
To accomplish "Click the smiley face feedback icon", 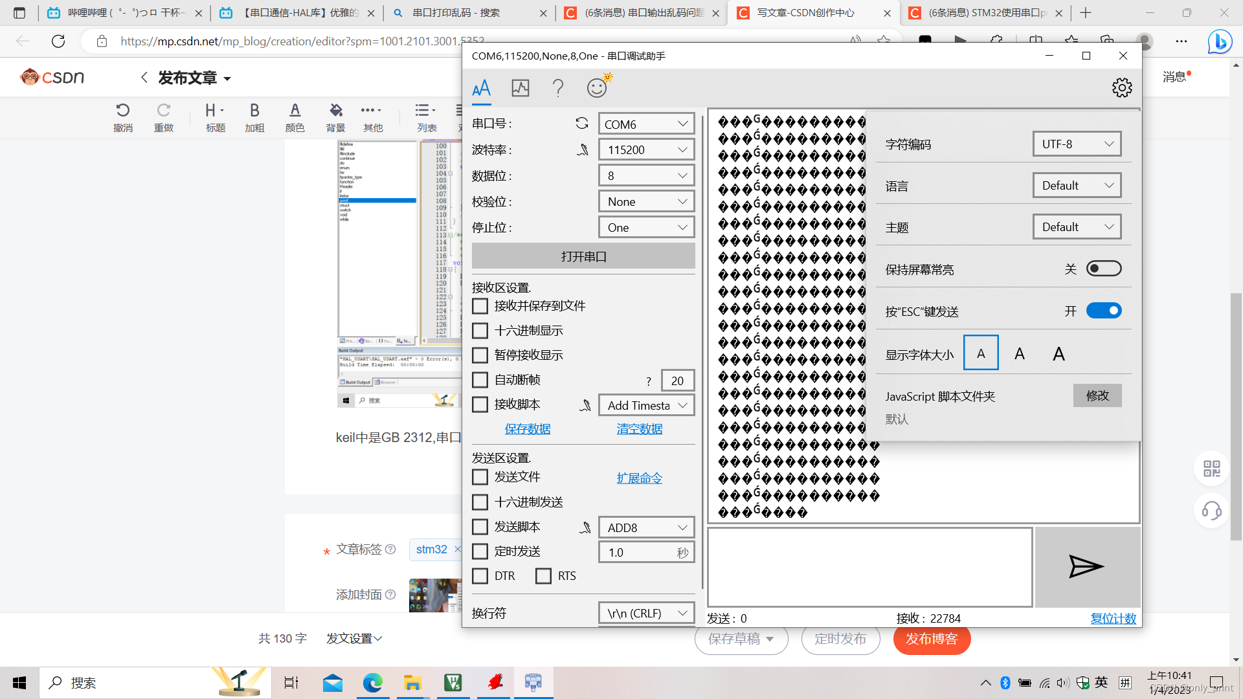I will coord(597,88).
